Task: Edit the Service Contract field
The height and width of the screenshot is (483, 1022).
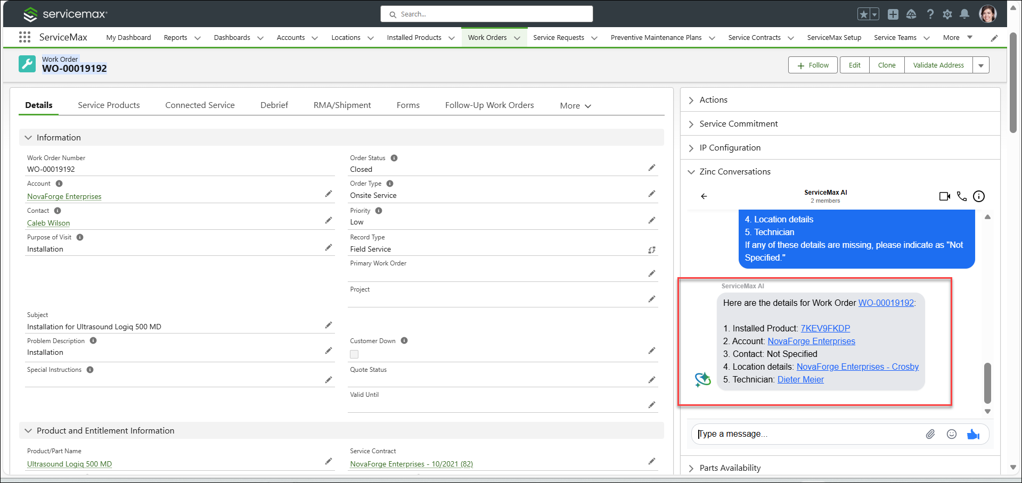Action: tap(652, 461)
